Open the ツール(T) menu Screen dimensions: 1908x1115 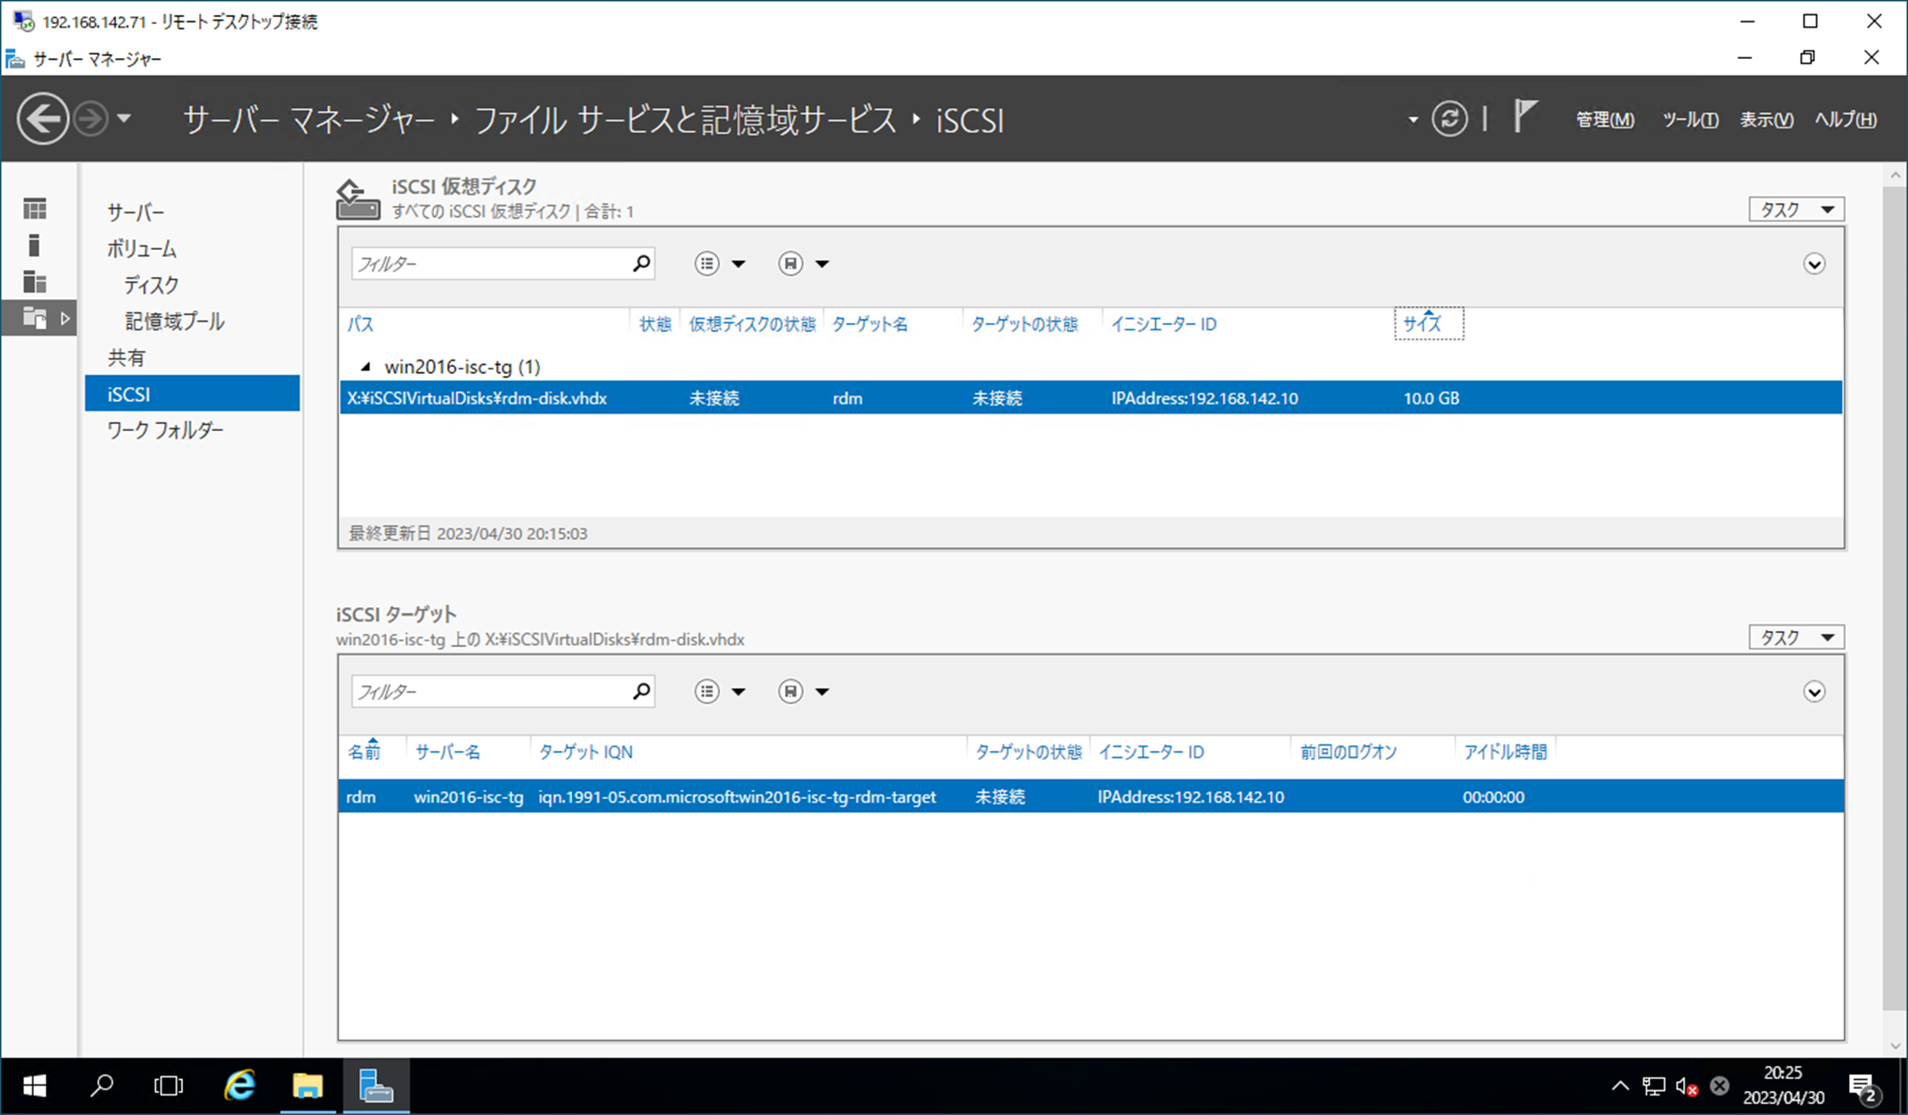[x=1689, y=120]
